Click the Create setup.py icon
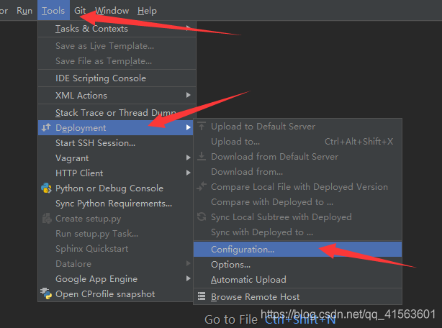 47,219
